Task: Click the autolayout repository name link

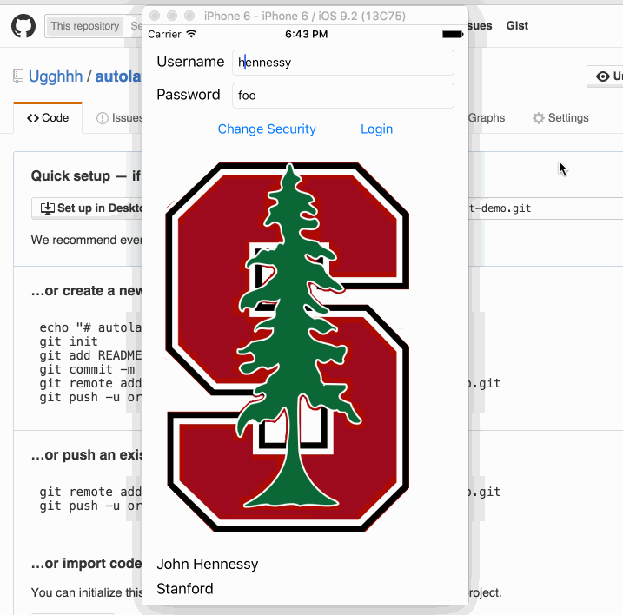Action: pyautogui.click(x=118, y=76)
